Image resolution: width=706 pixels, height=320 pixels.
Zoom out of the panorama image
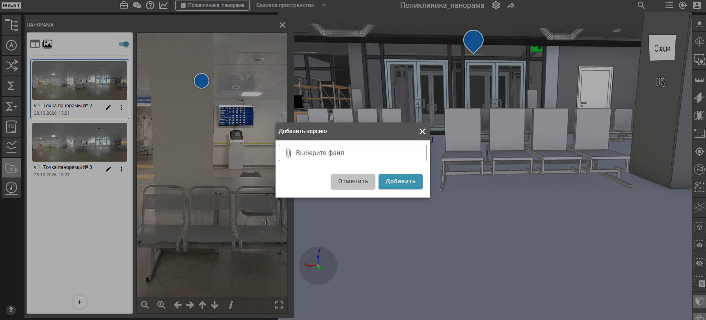(145, 305)
